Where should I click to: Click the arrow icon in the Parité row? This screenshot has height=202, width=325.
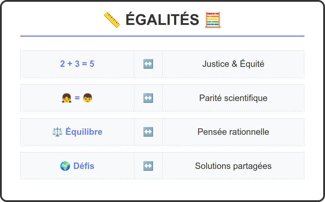coord(148,98)
